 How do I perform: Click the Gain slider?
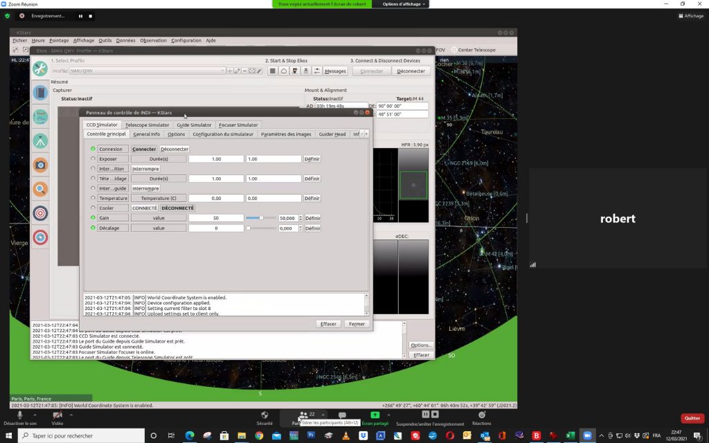[261, 218]
